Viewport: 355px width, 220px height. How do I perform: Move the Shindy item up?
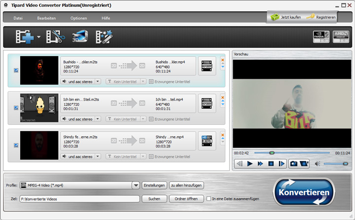tap(223, 138)
